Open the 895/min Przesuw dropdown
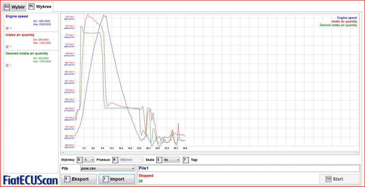Screen dimensions: 365x187 [x=132, y=160]
